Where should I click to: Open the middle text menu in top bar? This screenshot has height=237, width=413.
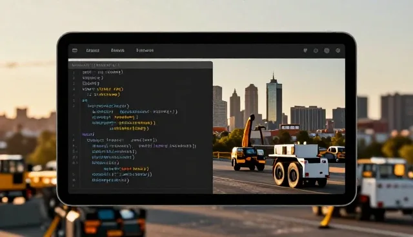(x=117, y=50)
